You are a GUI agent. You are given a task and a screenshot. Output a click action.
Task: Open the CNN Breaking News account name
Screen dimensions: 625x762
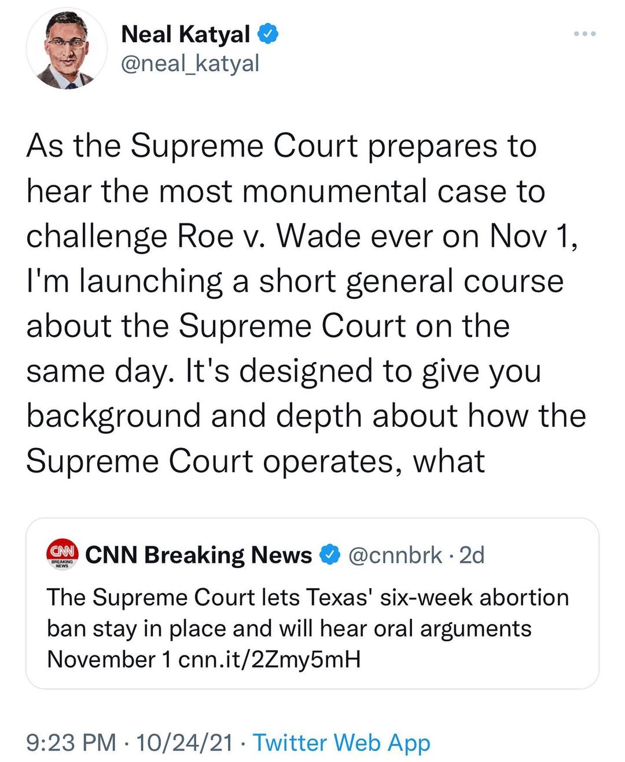point(198,555)
